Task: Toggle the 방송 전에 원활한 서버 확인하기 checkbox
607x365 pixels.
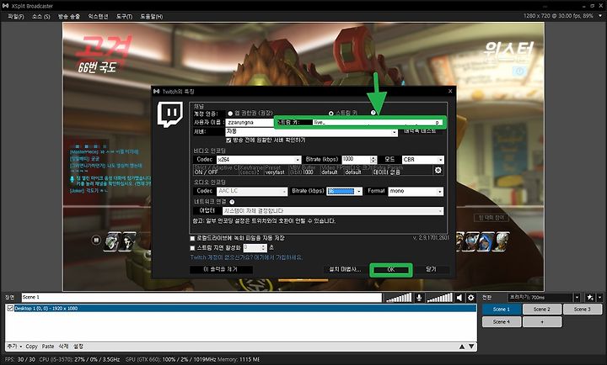Action: 228,140
